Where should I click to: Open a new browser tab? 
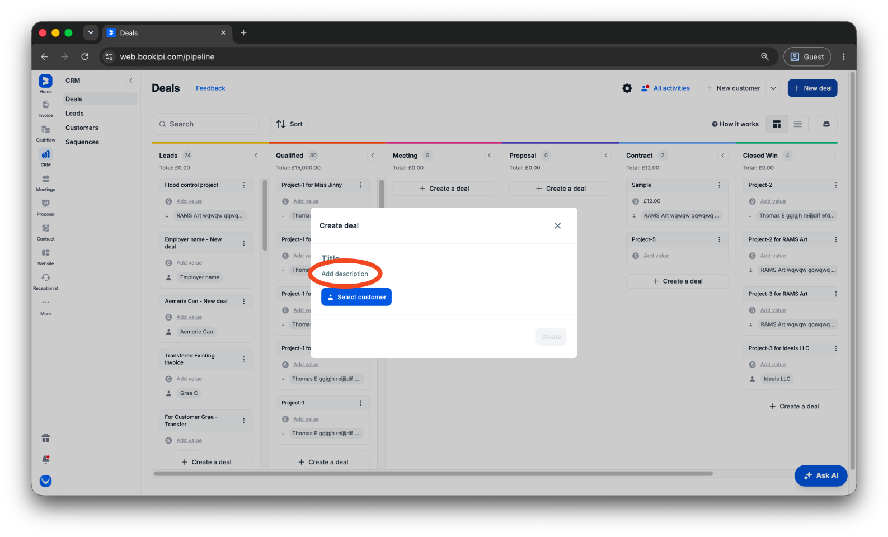coord(243,32)
